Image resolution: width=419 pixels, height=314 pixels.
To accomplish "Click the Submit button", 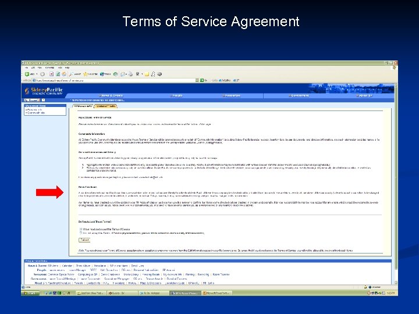I will (84, 240).
